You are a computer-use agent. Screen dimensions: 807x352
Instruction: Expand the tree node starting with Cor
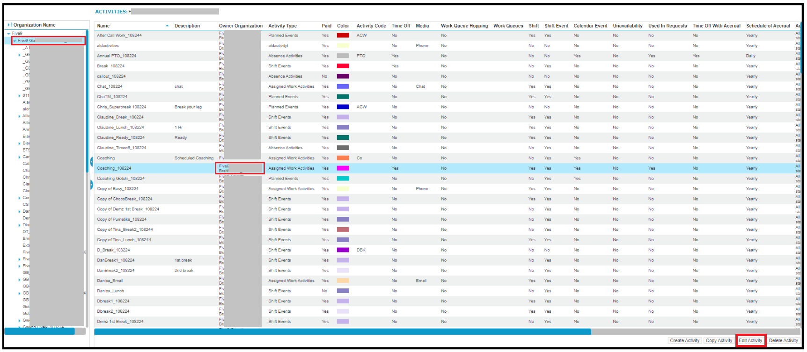pos(19,198)
